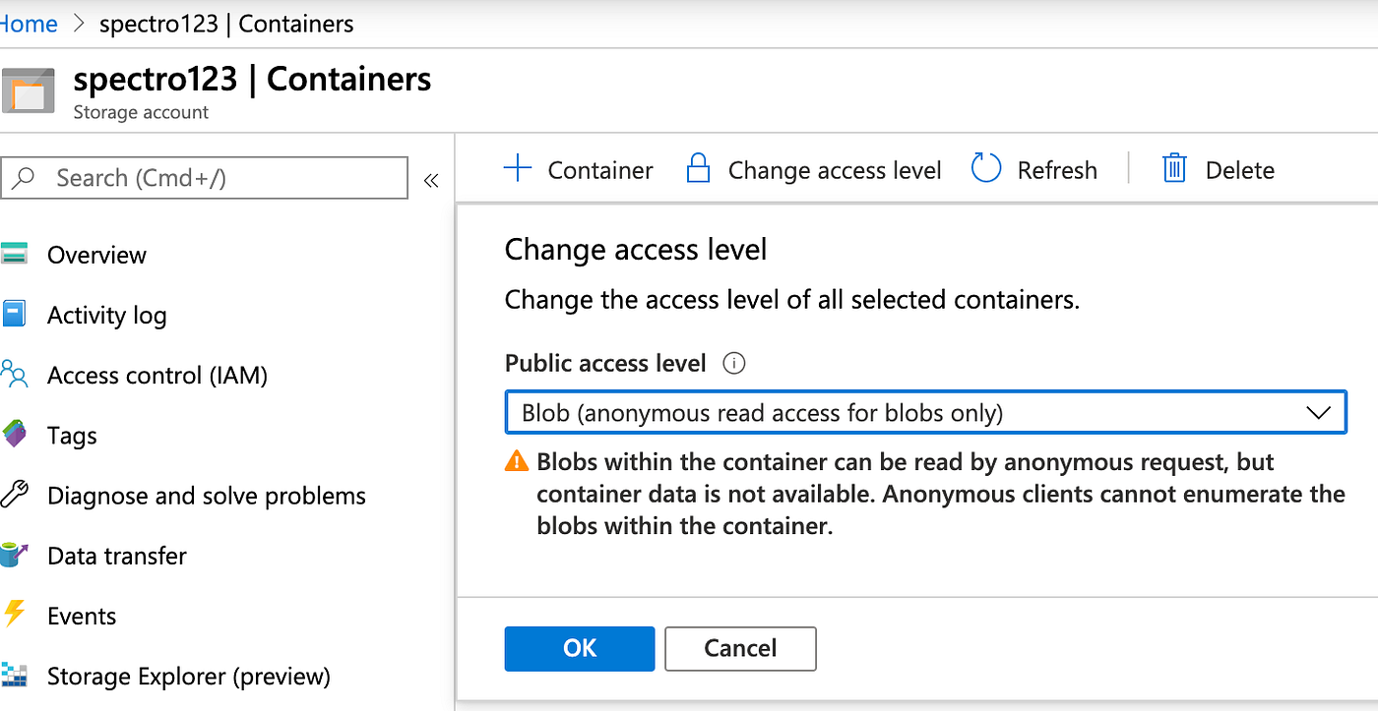1378x711 pixels.
Task: Refresh the containers list
Action: 1034,170
